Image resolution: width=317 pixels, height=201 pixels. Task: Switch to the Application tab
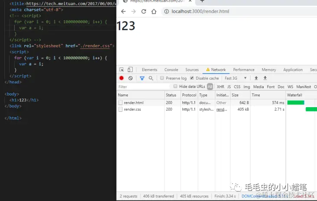[293, 70]
